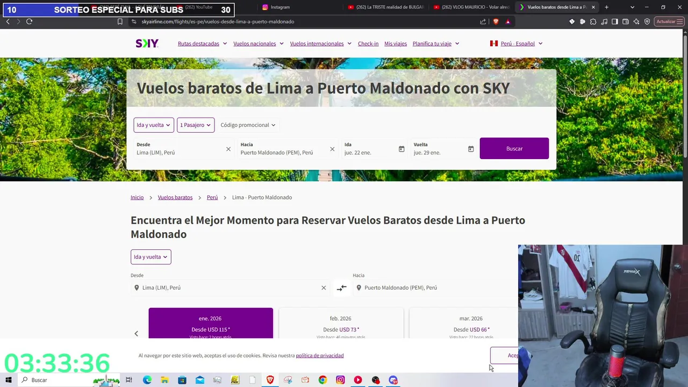688x387 pixels.
Task: Clear the Desde Lima field in hero search
Action: click(x=228, y=149)
